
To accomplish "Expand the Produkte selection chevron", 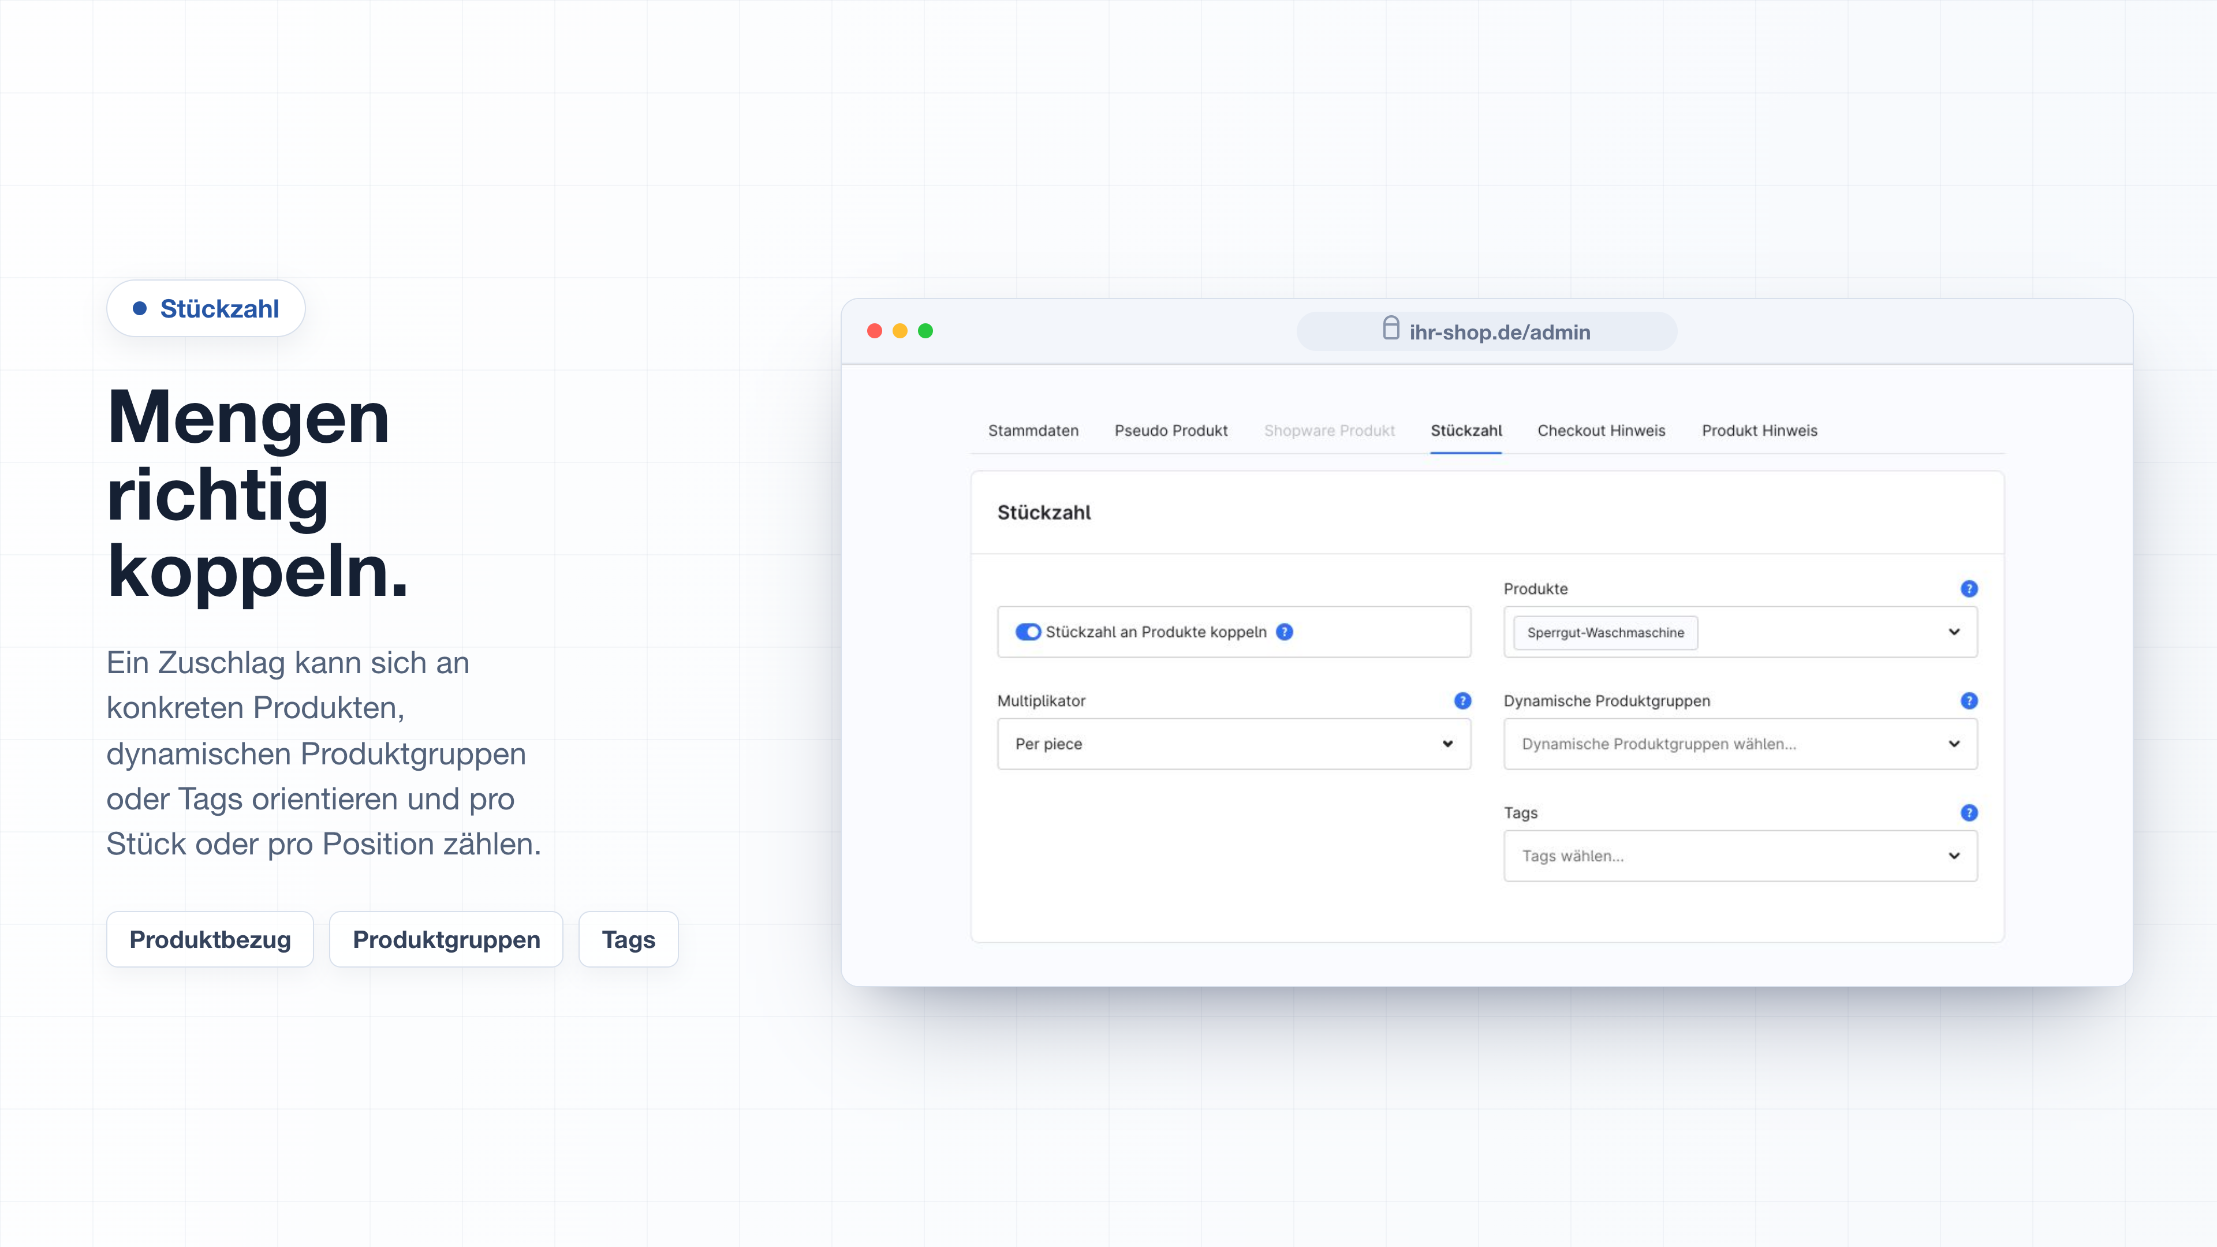I will [x=1954, y=632].
